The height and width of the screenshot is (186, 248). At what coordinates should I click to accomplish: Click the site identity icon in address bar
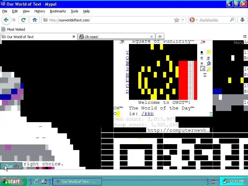click(x=45, y=20)
